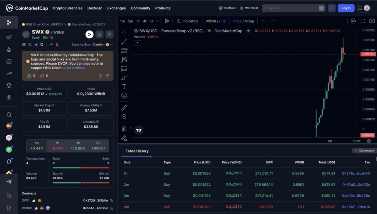377x214 pixels.
Task: Take a chart snapshot with camera icon
Action: point(372,21)
